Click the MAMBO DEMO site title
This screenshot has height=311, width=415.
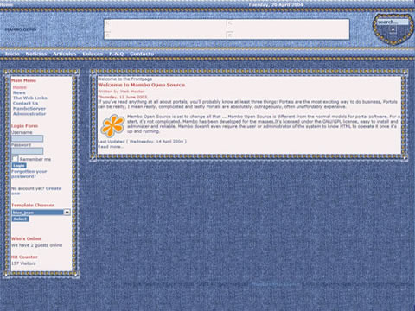[21, 29]
